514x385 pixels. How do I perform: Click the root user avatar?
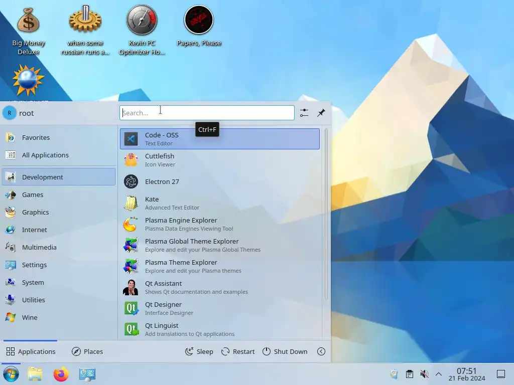[9, 113]
